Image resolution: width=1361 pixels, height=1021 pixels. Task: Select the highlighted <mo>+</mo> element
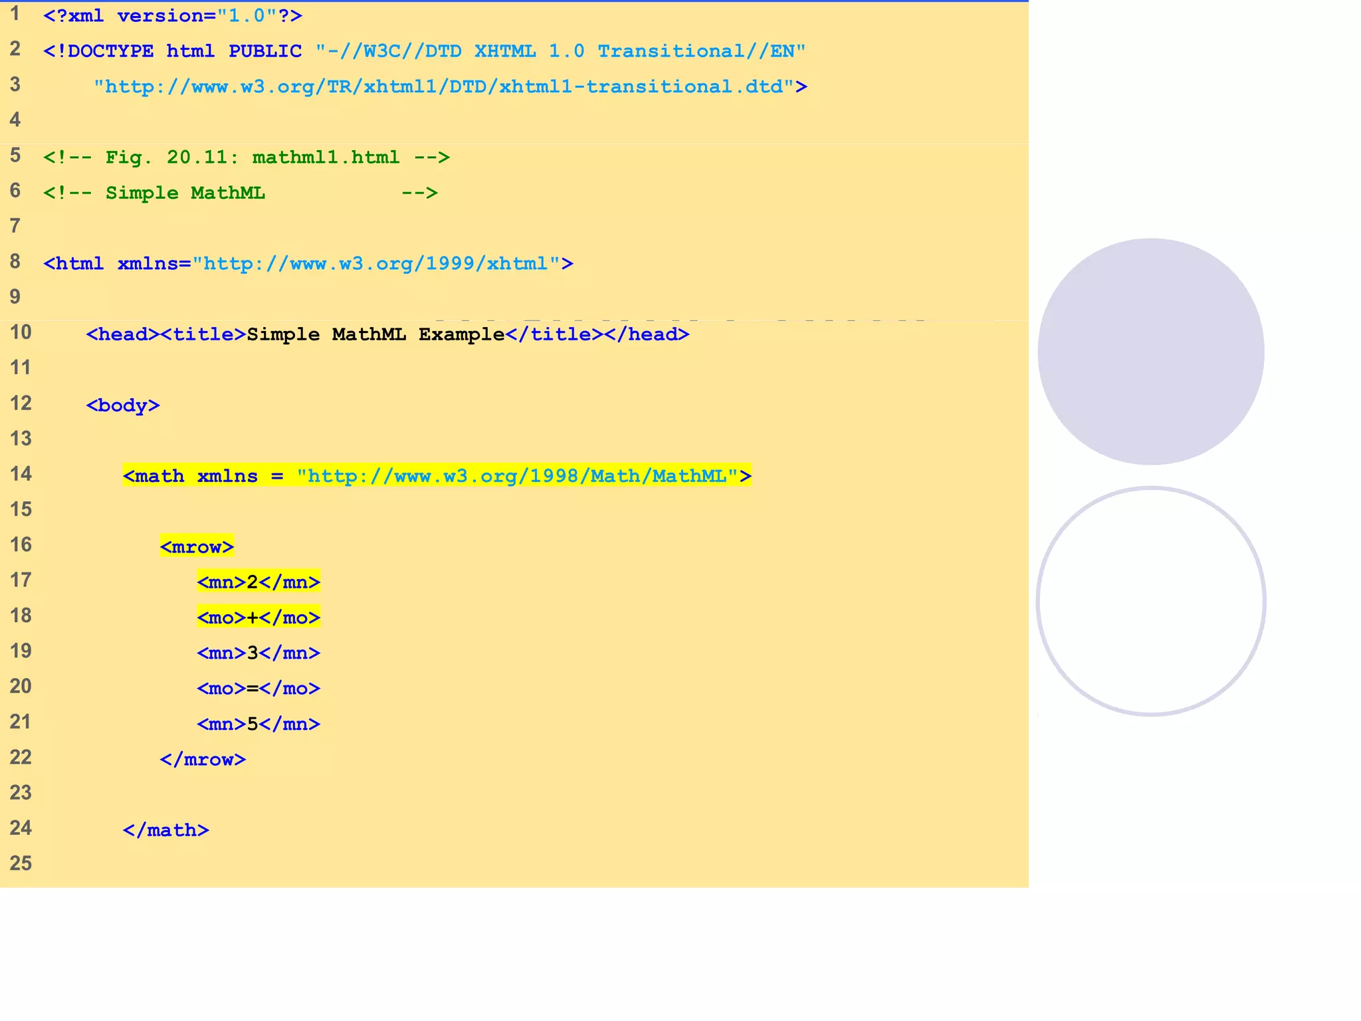(259, 618)
